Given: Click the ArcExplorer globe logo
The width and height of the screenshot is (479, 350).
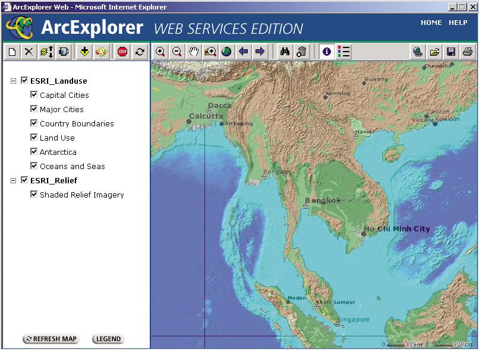Looking at the screenshot, I should point(20,27).
